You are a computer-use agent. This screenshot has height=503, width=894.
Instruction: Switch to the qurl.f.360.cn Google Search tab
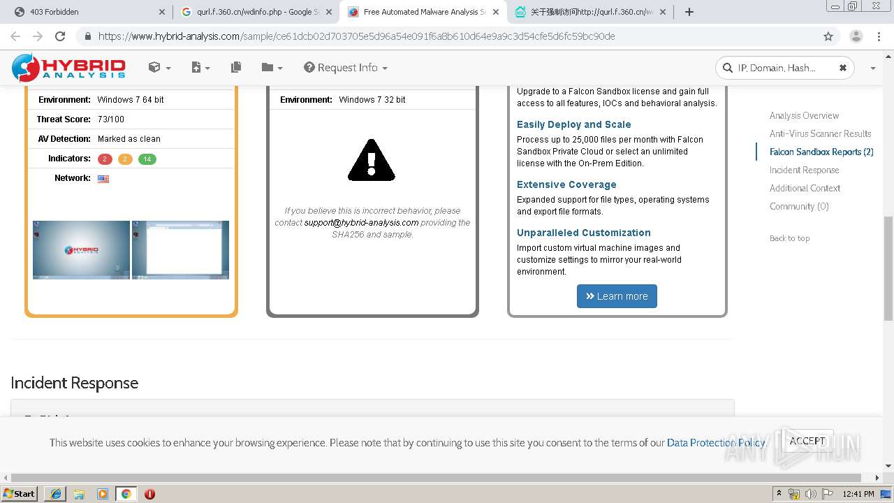coord(256,12)
